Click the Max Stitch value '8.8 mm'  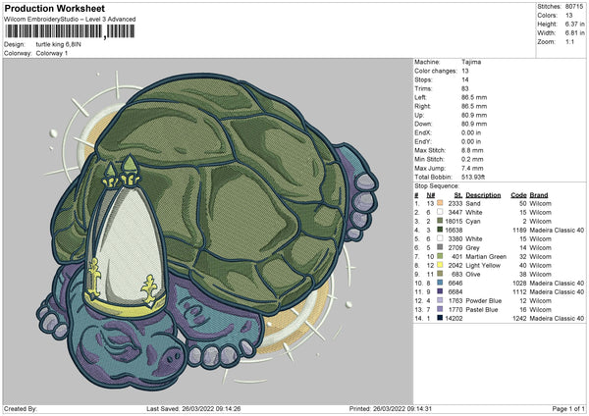[472, 150]
